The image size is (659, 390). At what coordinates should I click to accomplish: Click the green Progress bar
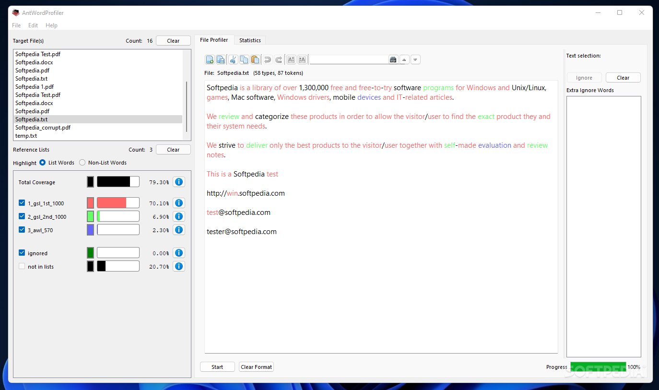[x=598, y=367]
